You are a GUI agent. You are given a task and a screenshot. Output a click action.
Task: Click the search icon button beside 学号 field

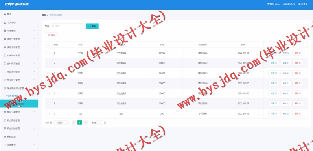coord(92,26)
